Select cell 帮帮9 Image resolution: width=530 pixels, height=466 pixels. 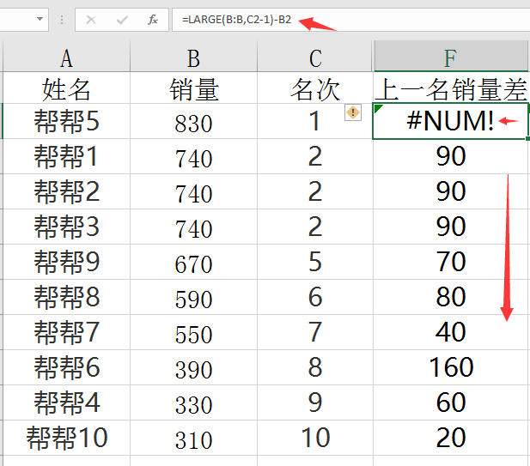[67, 262]
